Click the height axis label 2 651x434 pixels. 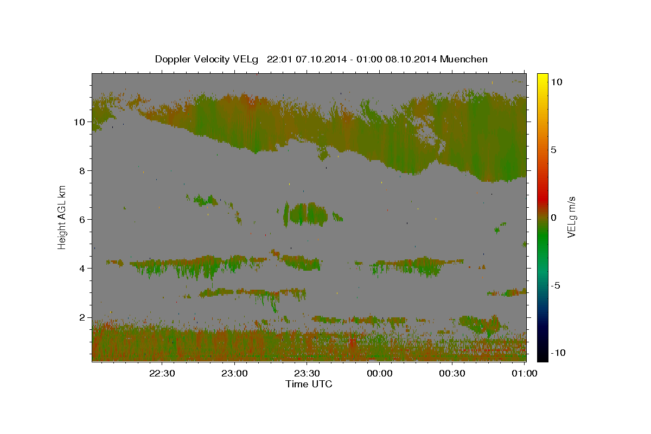click(84, 317)
